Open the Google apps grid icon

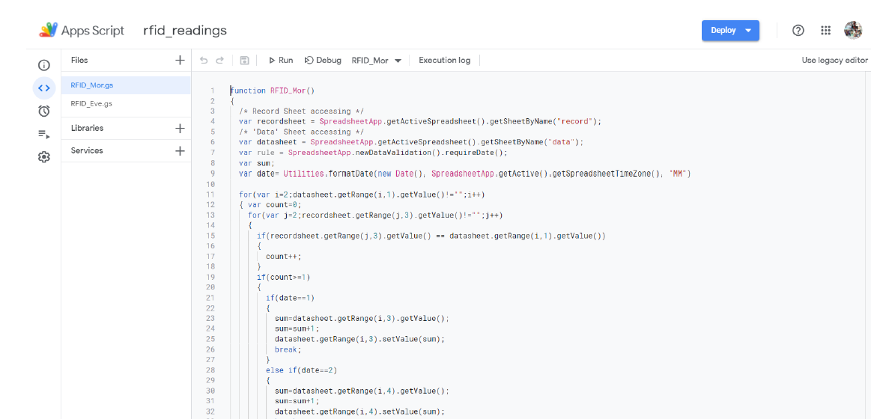click(x=825, y=31)
